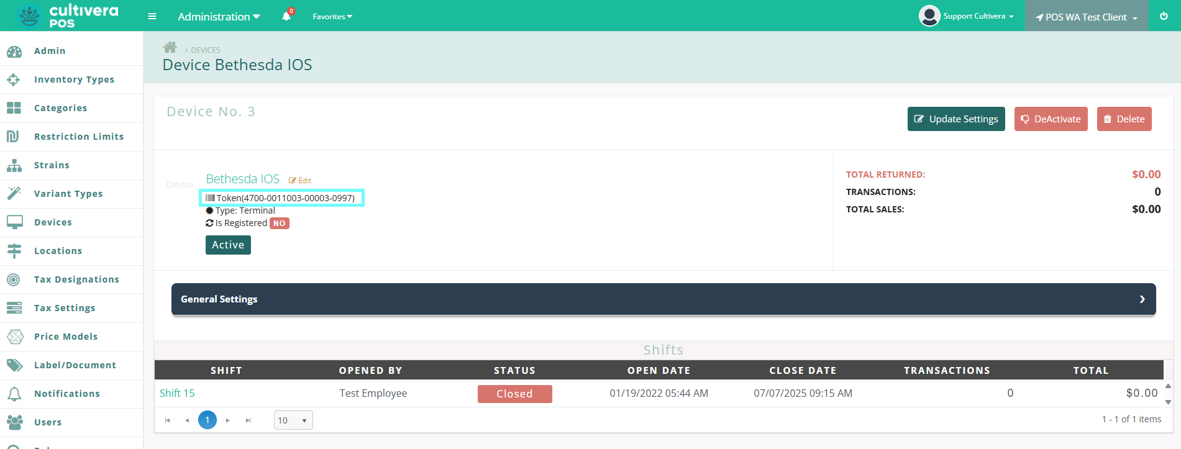The width and height of the screenshot is (1181, 449).
Task: Go to the next page of shifts
Action: pyautogui.click(x=228, y=420)
